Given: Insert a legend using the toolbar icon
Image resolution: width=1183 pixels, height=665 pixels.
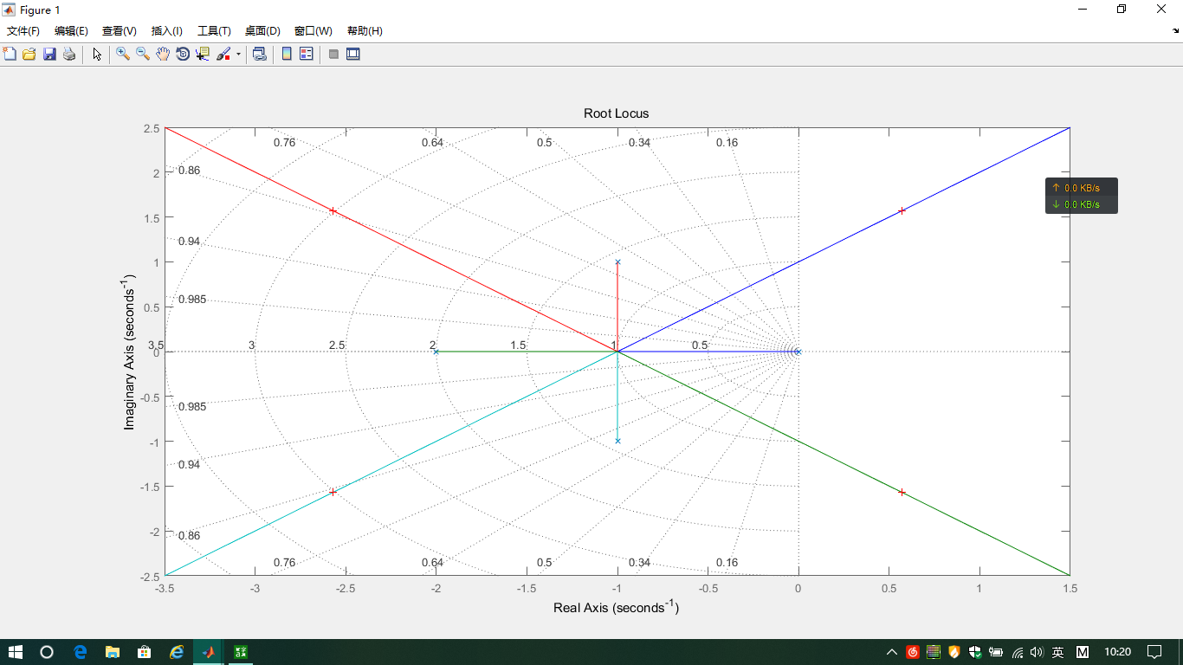Looking at the screenshot, I should 307,54.
